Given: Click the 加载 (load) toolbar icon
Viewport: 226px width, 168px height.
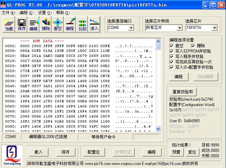Looking at the screenshot, I should 9,25.
